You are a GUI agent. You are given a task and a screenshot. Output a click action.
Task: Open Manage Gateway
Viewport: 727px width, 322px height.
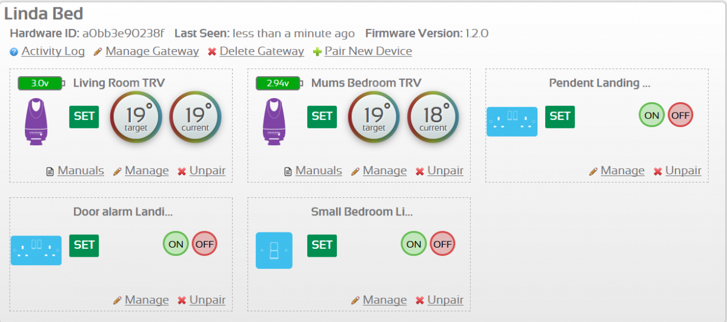[151, 51]
